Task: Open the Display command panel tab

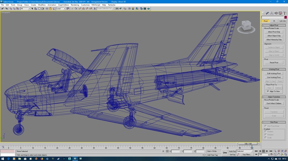Action: click(280, 13)
